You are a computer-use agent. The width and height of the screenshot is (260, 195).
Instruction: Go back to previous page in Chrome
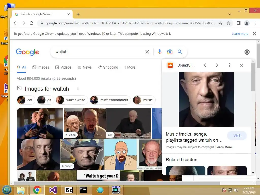pos(15,23)
